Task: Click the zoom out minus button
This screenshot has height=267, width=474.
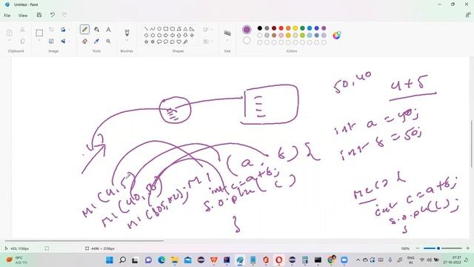Action: [x=418, y=248]
